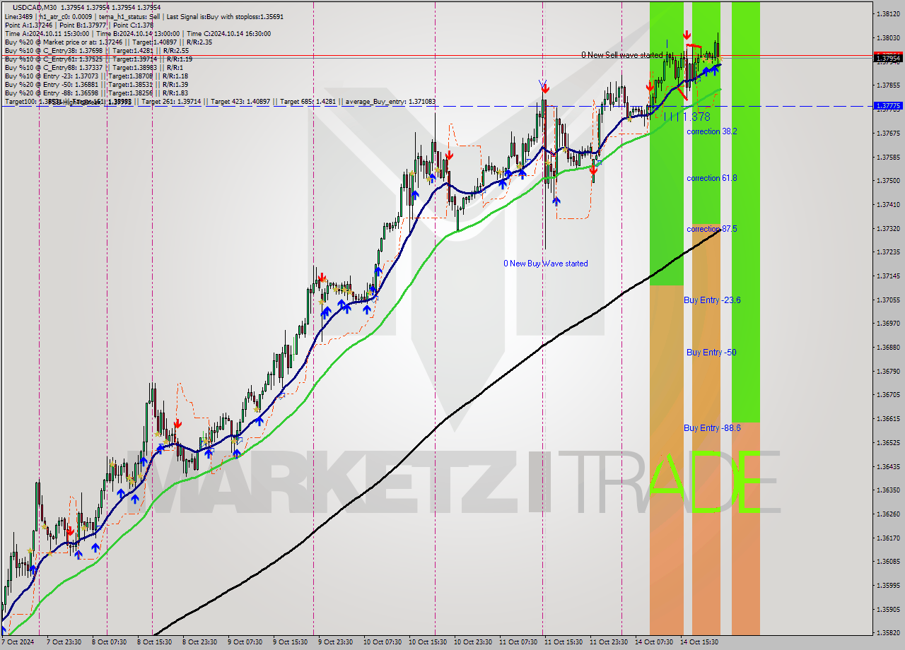
Task: Click the 1.38030 price axis label
Action: coord(888,38)
